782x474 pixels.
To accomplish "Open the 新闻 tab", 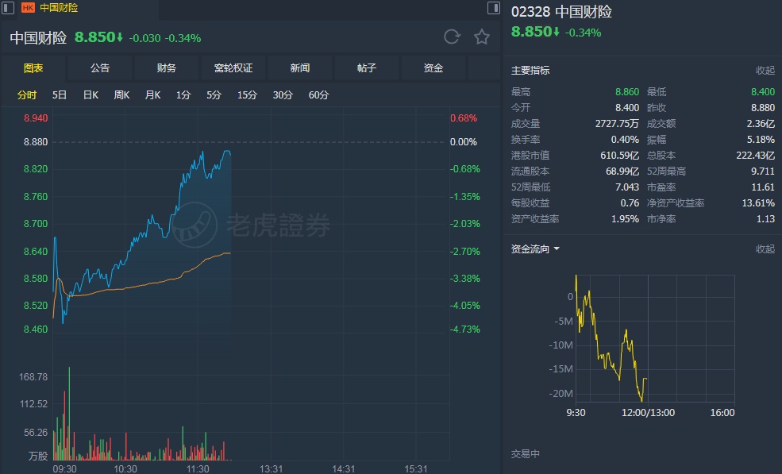I will [x=300, y=68].
